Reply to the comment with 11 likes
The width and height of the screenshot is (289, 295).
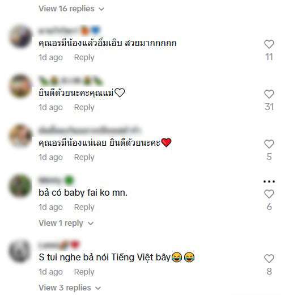pos(84,57)
